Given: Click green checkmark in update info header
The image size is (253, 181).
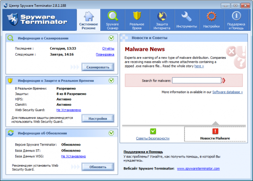Looking at the screenshot, I should tap(111, 133).
